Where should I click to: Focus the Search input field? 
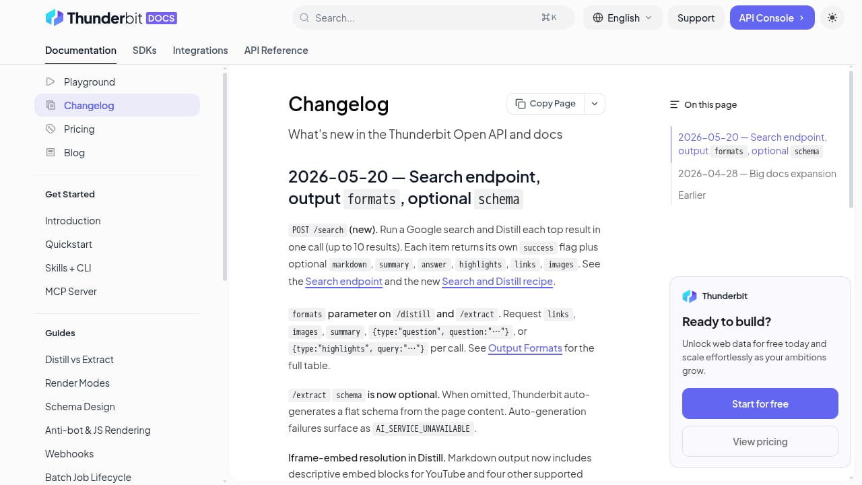pos(433,18)
